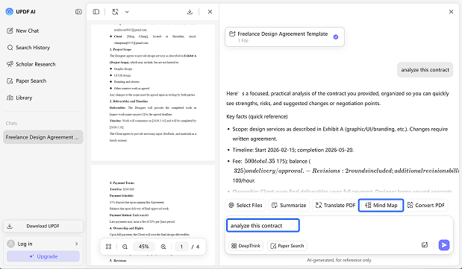Click the Summarize button
The height and width of the screenshot is (269, 462).
289,205
